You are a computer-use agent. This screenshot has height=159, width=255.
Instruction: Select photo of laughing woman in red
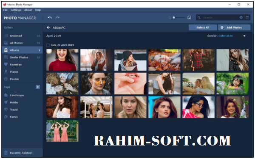pos(62,60)
